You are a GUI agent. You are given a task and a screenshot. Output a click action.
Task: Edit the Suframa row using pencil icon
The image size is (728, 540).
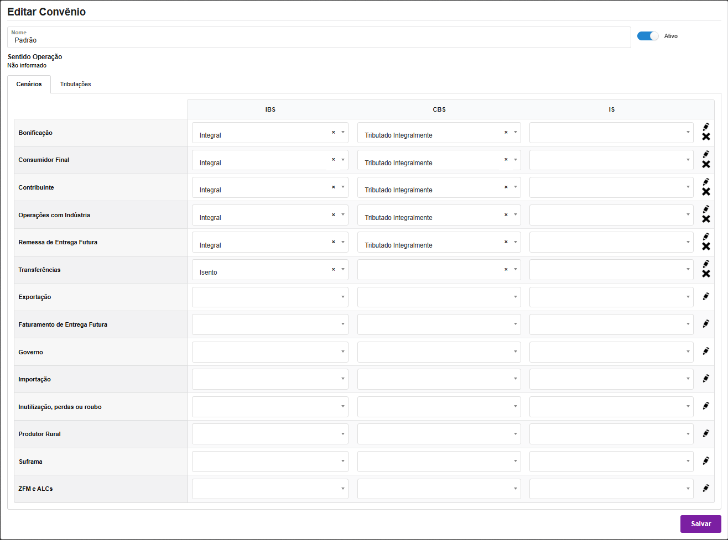[706, 461]
